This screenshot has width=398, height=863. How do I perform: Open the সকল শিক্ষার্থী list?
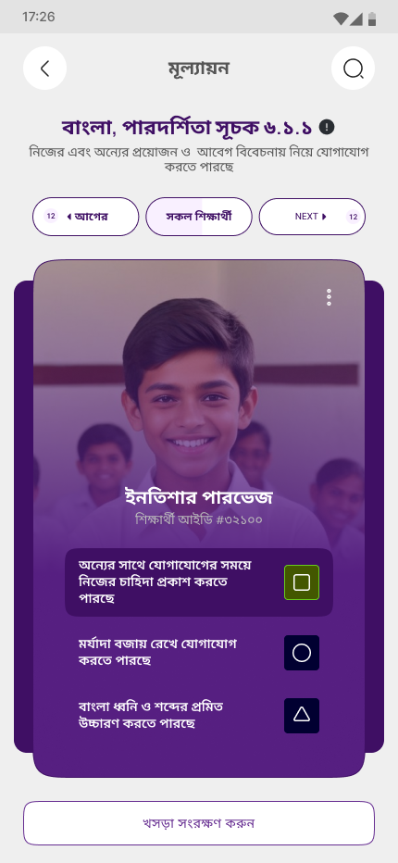pos(199,217)
